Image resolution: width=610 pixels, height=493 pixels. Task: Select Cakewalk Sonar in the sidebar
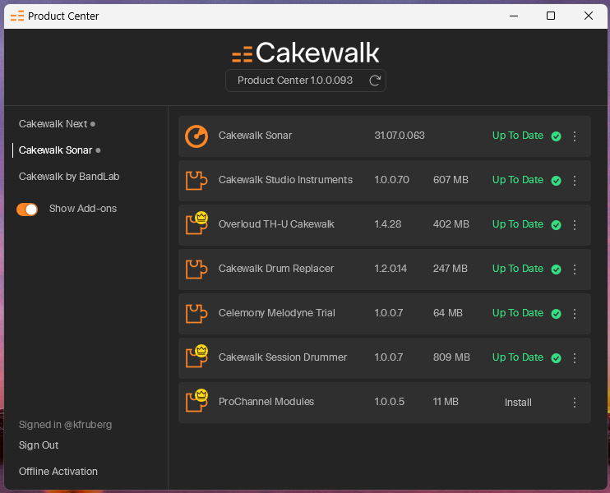point(55,150)
